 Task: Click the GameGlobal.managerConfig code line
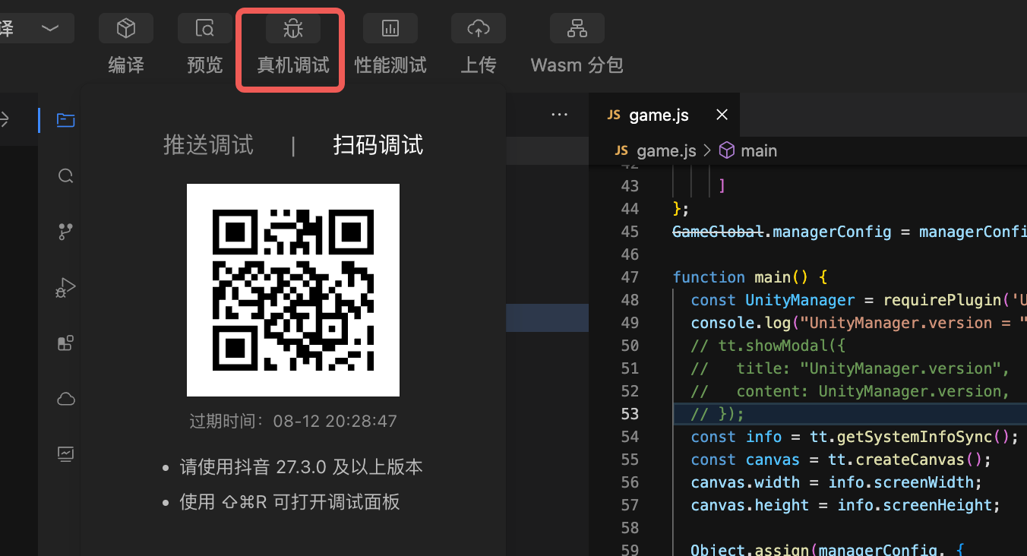click(x=849, y=232)
